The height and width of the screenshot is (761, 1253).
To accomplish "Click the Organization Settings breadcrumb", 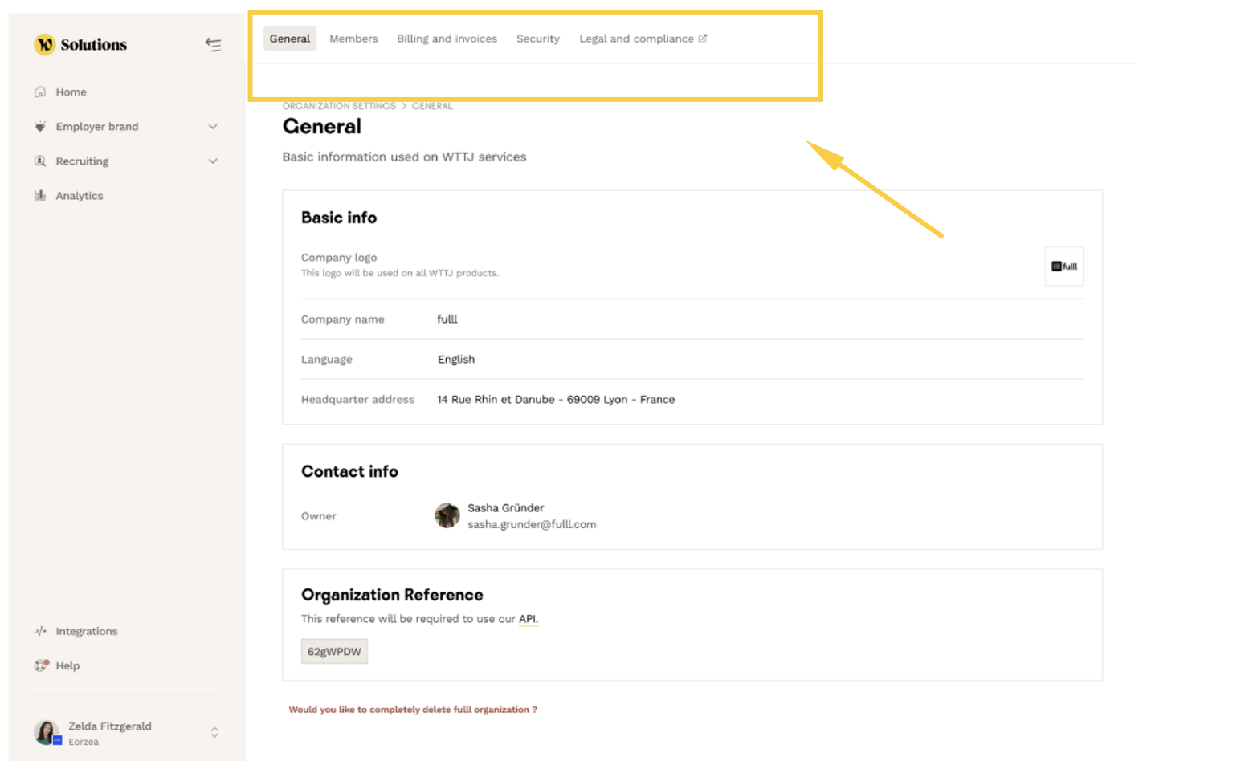I will click(339, 106).
